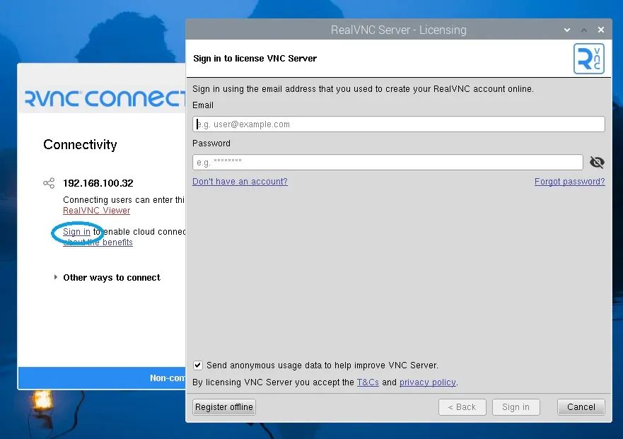The height and width of the screenshot is (439, 623).
Task: Click the Connectivity heading in RVNC Connect
Action: pyautogui.click(x=80, y=145)
